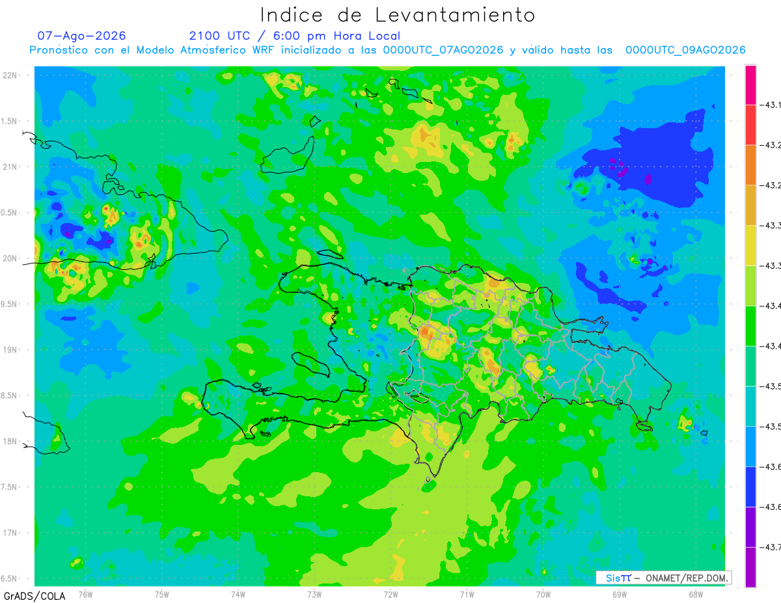This screenshot has width=781, height=603.
Task: Click the "68W" longitude label
Action: (x=695, y=595)
